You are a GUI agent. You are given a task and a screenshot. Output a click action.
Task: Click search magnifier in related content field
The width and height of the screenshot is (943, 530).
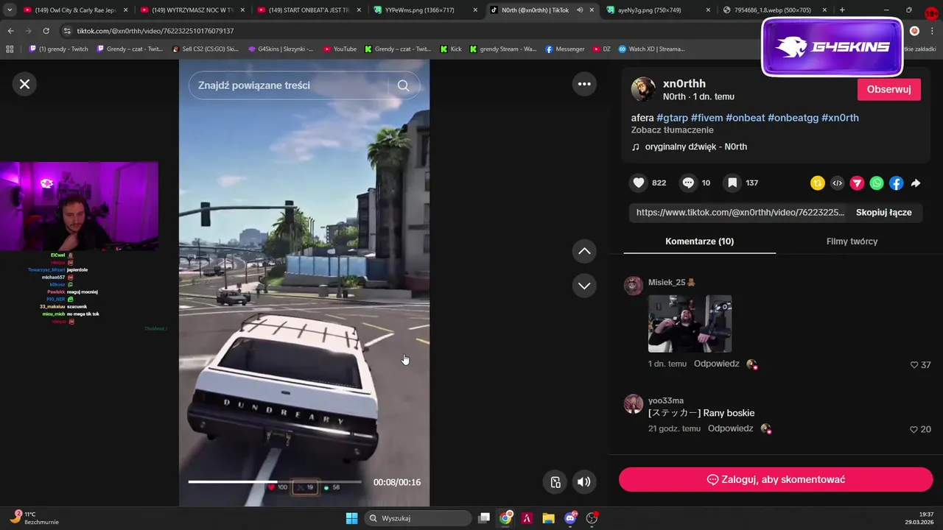click(403, 85)
